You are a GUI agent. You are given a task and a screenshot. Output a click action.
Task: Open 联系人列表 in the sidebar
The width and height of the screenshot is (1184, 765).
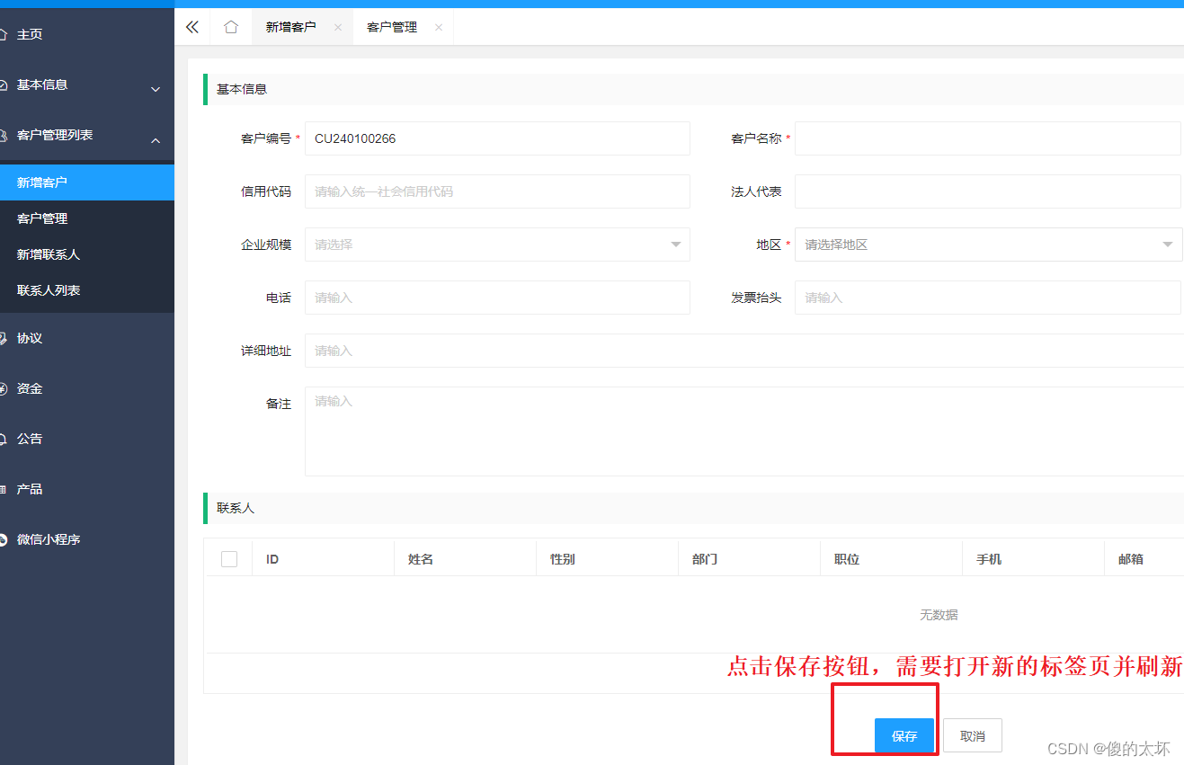(87, 290)
